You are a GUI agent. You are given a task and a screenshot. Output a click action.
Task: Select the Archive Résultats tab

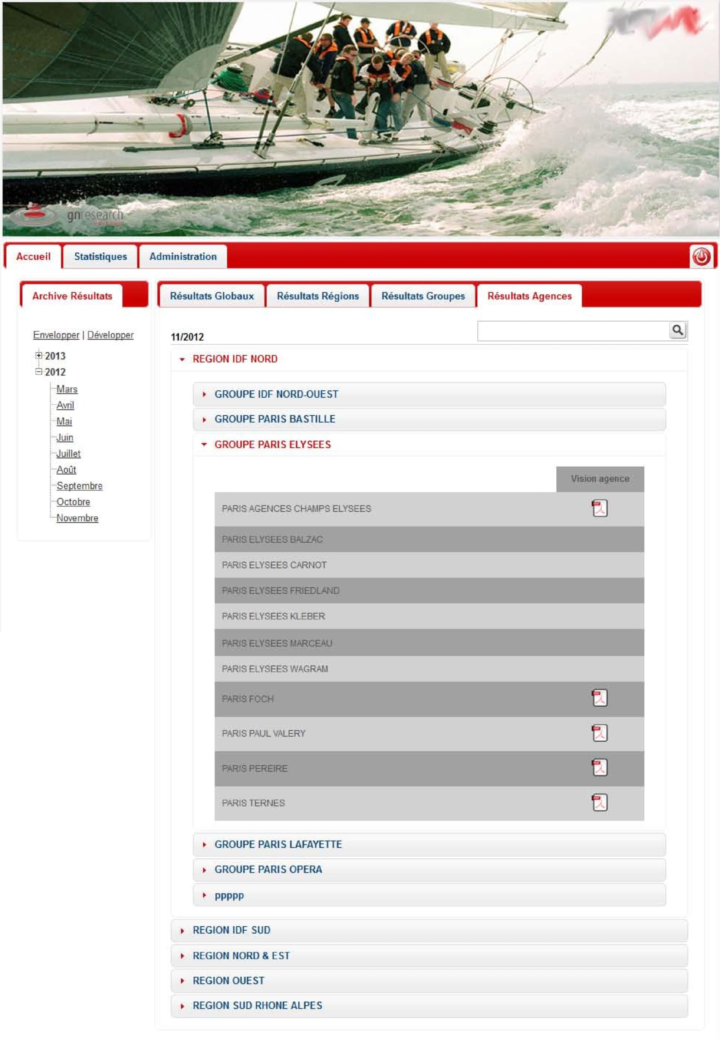click(72, 296)
